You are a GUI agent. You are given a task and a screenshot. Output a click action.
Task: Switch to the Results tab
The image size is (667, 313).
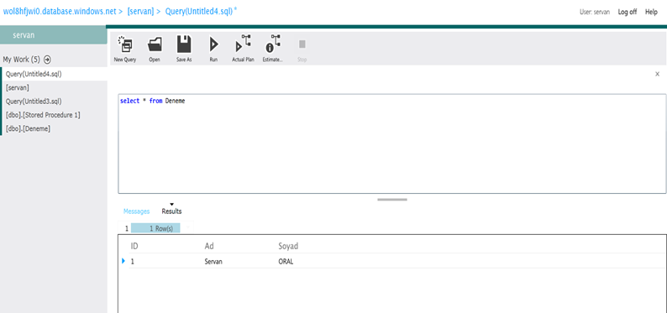click(x=171, y=211)
